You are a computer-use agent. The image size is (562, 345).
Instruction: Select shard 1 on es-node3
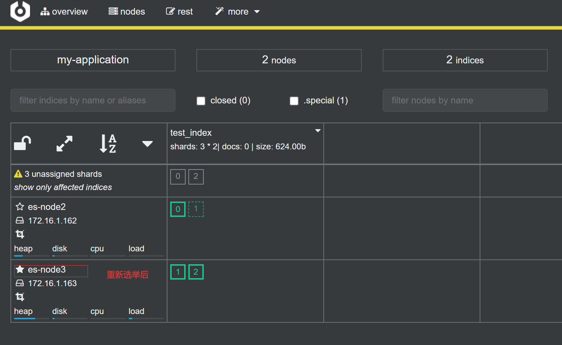(178, 272)
